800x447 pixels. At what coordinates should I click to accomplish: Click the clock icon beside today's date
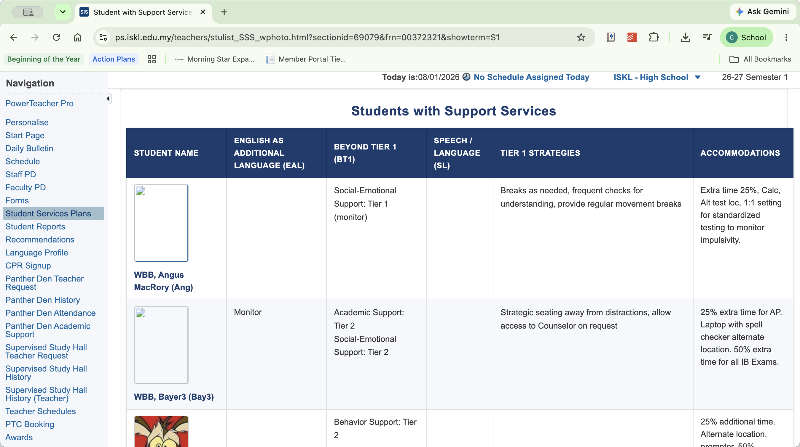466,77
